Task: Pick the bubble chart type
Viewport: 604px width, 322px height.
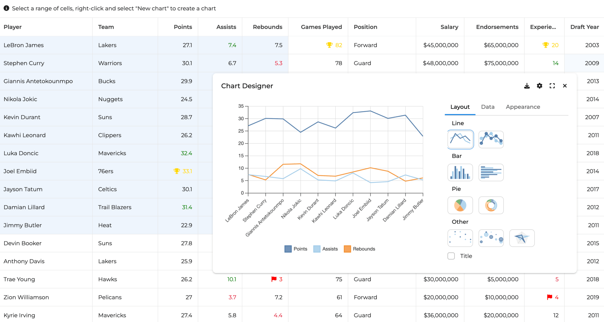Action: point(491,238)
